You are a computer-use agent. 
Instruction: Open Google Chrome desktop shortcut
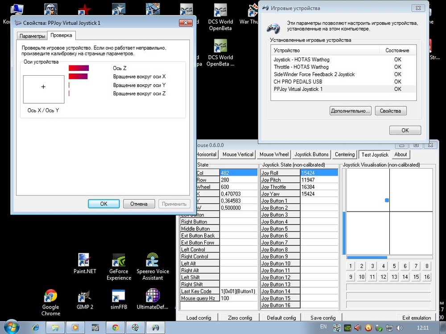(x=51, y=302)
